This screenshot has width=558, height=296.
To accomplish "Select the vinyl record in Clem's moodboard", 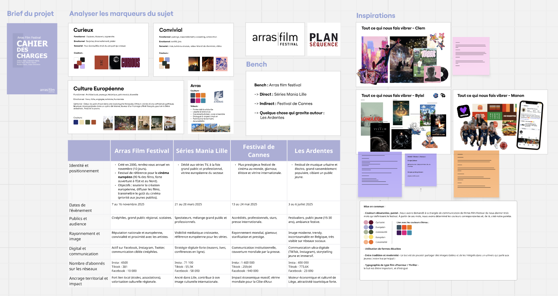I will coord(444,74).
